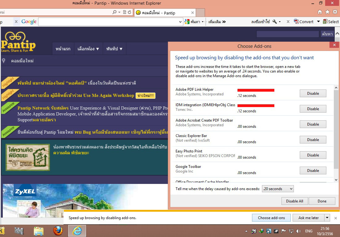Click volume speaker tray icon
This screenshot has width=340, height=237.
coord(299,231)
